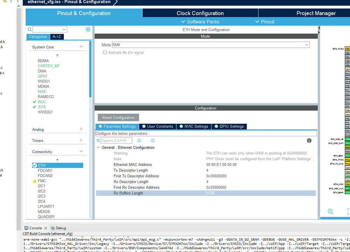Viewport: 350px width, 252px height.
Task: Select the green ETH_MDC pin on the chip
Action: coord(347,156)
